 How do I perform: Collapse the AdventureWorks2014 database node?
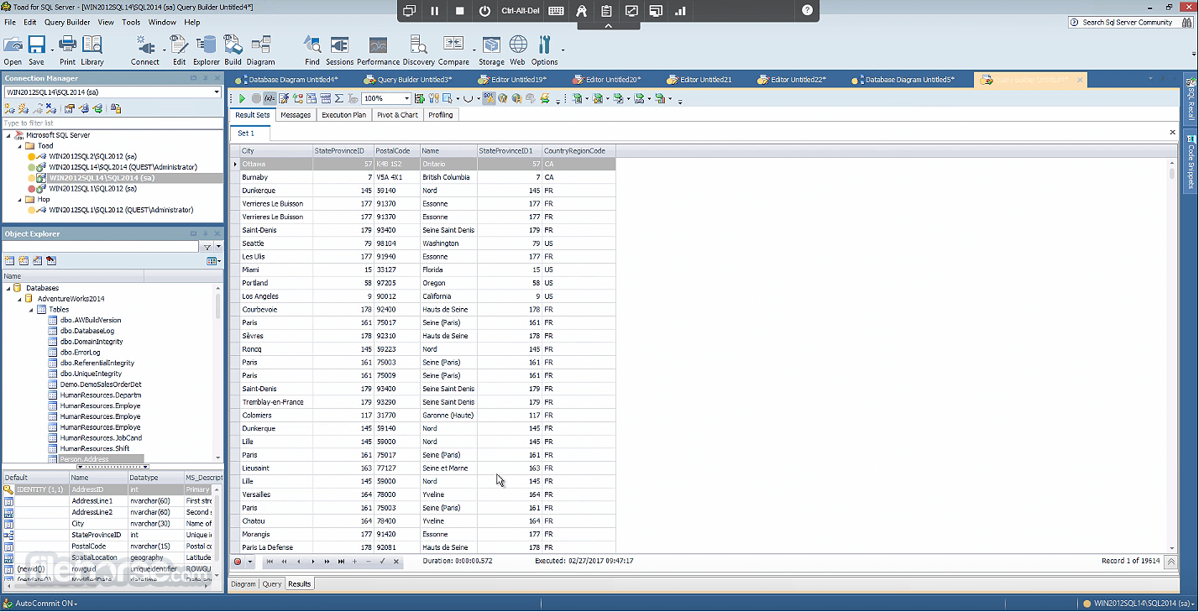pos(19,299)
